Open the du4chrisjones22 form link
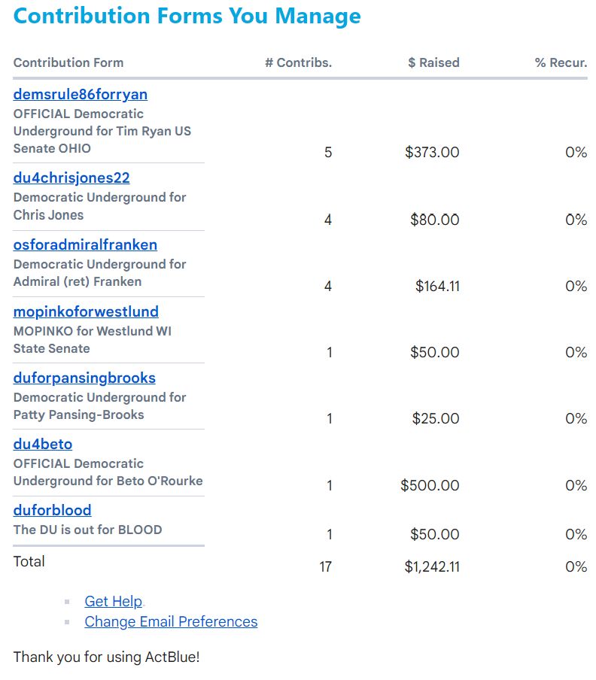596x680 pixels. [71, 178]
